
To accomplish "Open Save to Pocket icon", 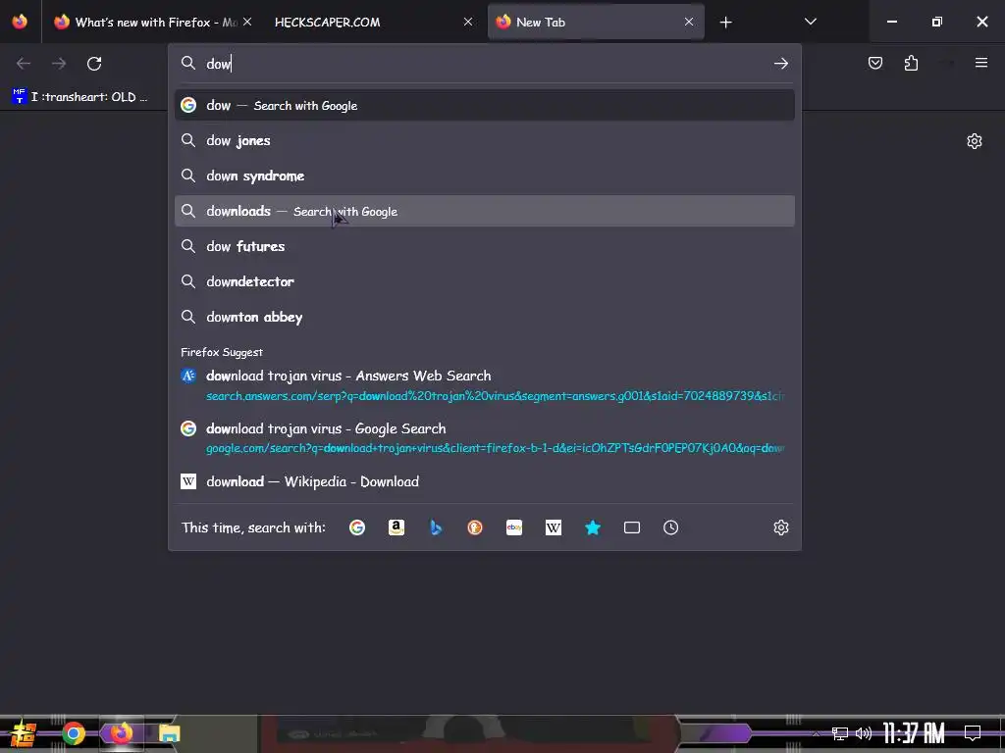I will [874, 63].
